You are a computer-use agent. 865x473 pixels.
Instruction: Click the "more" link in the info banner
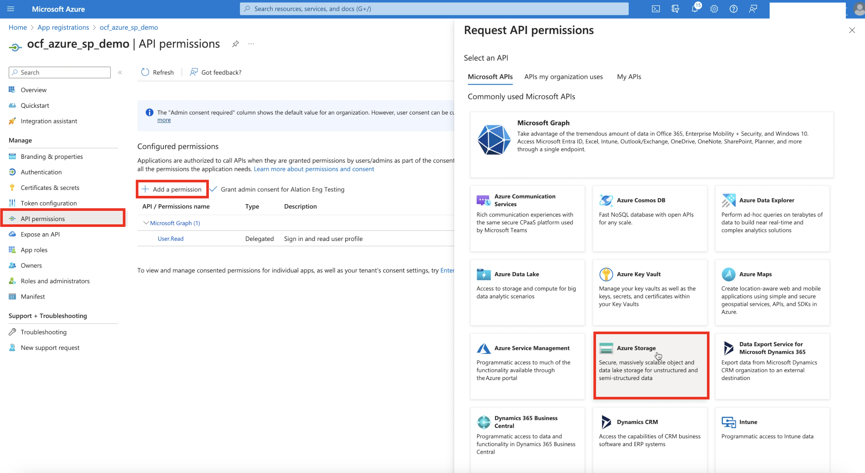coord(164,120)
